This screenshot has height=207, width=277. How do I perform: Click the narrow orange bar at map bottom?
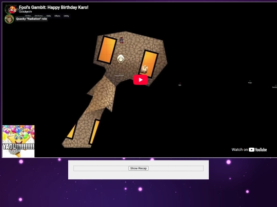(x=94, y=132)
